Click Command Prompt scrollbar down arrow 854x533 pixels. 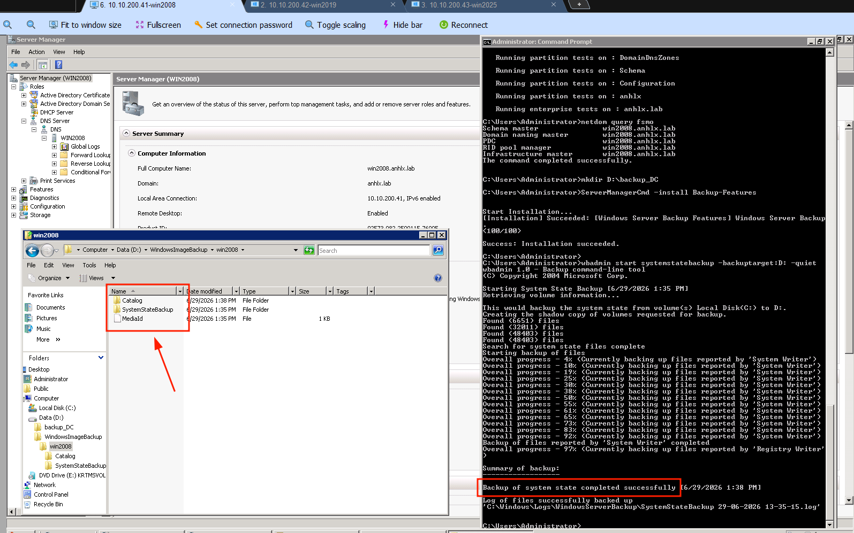point(830,525)
